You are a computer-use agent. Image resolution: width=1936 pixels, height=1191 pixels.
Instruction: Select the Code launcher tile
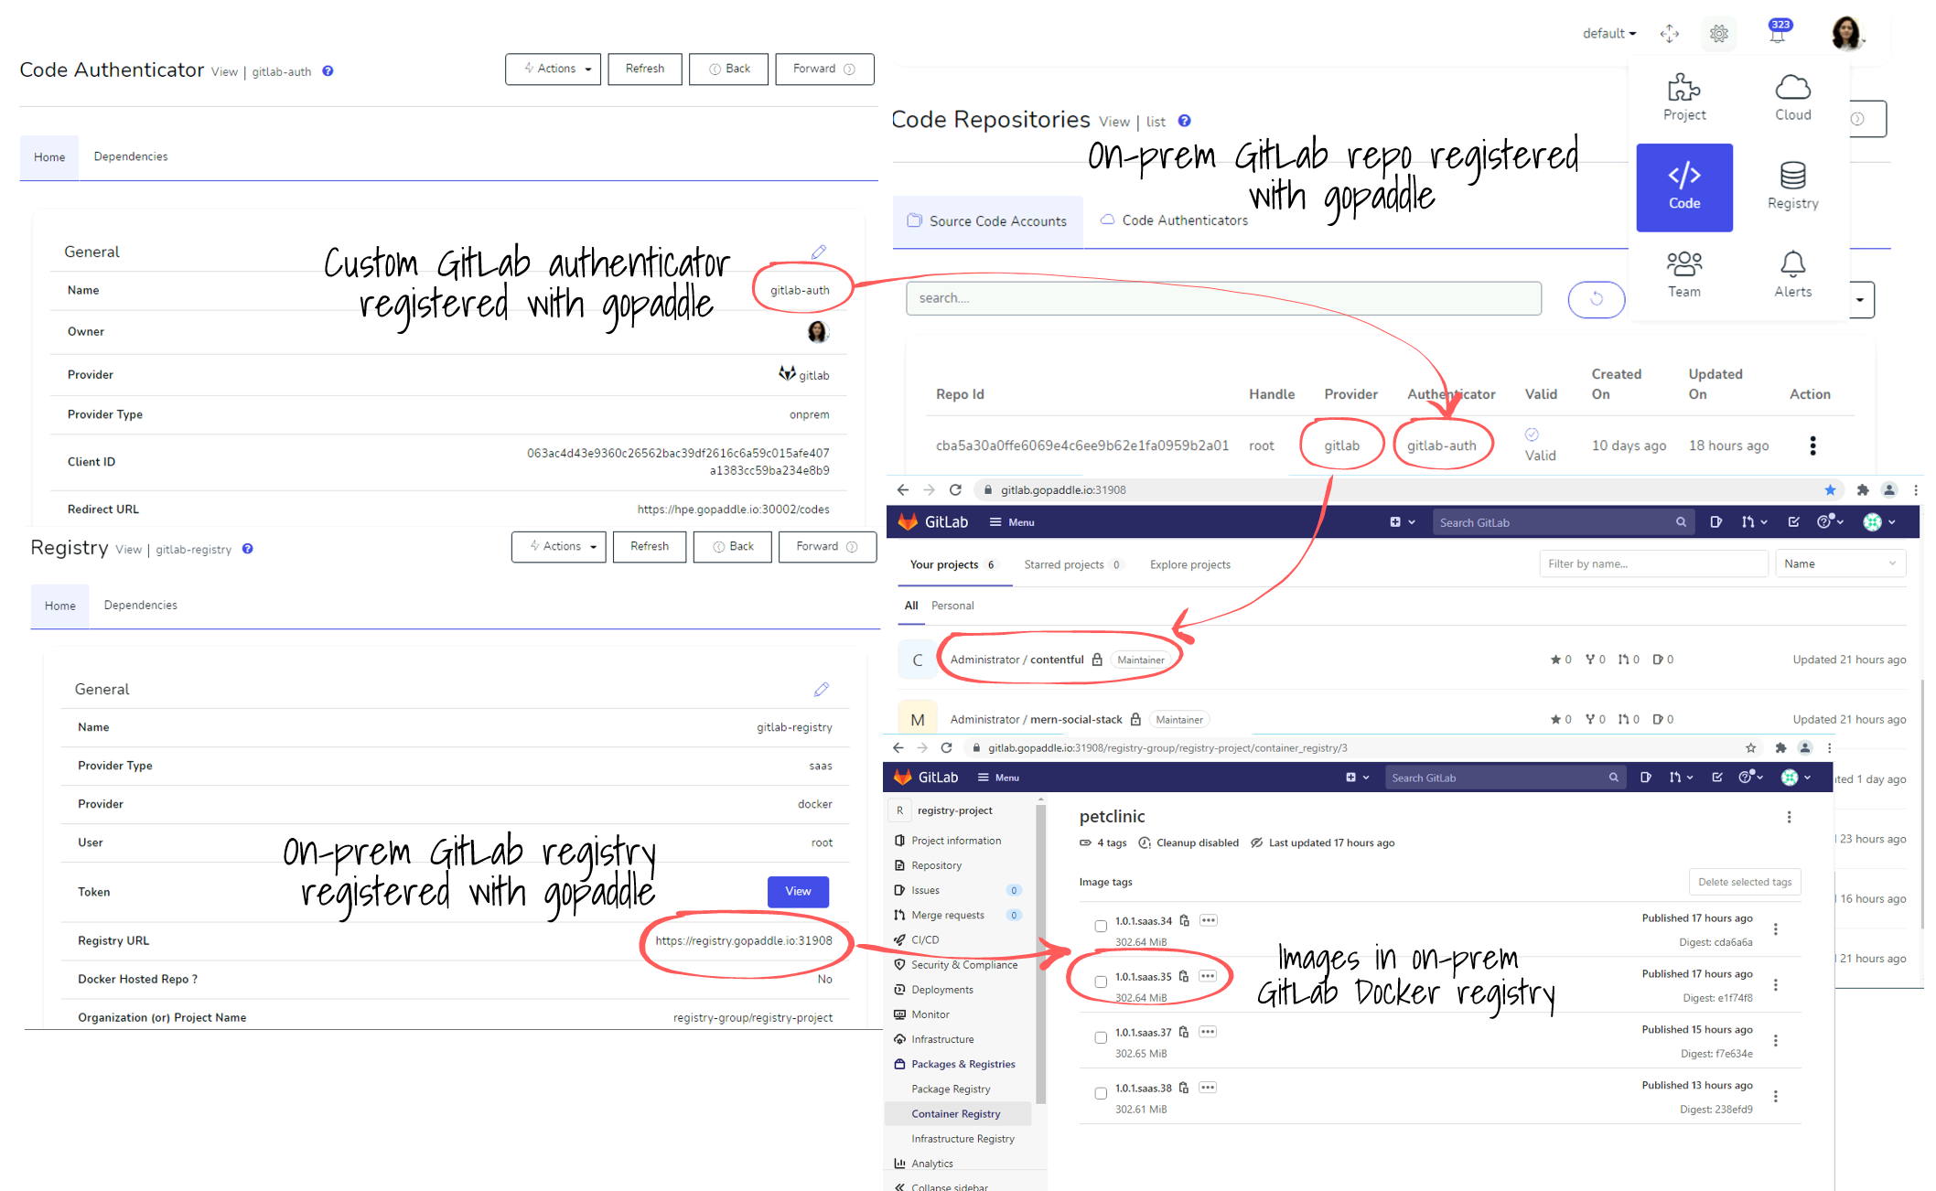tap(1683, 187)
